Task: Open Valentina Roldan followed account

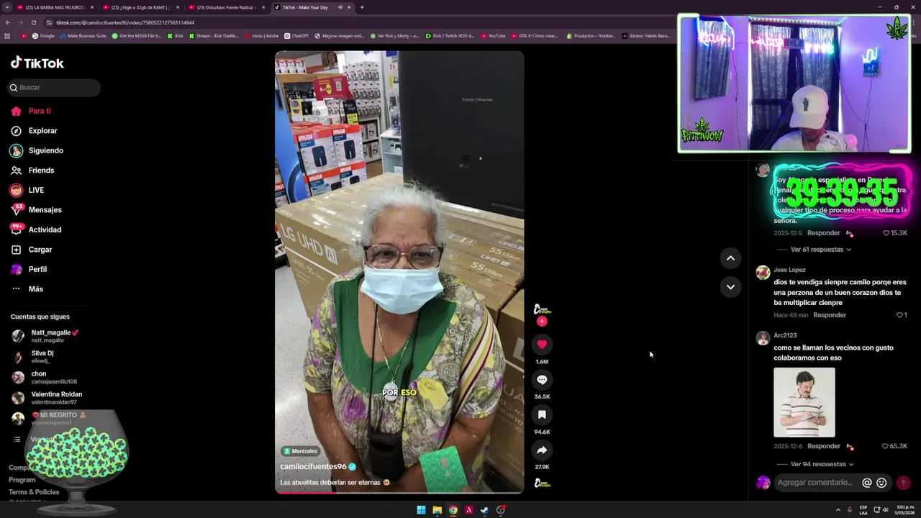Action: (x=47, y=397)
